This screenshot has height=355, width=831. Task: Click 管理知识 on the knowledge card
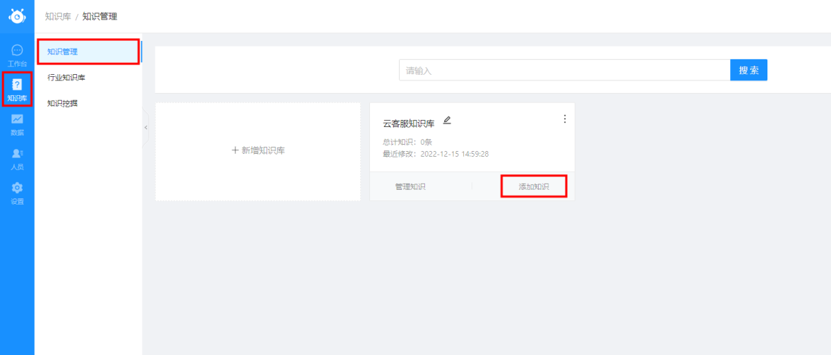pyautogui.click(x=410, y=186)
